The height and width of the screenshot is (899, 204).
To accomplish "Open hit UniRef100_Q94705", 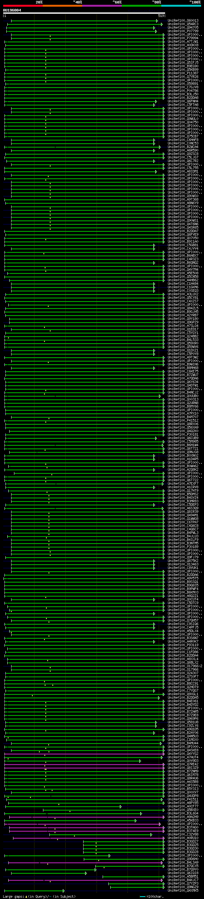I will pos(183,27).
